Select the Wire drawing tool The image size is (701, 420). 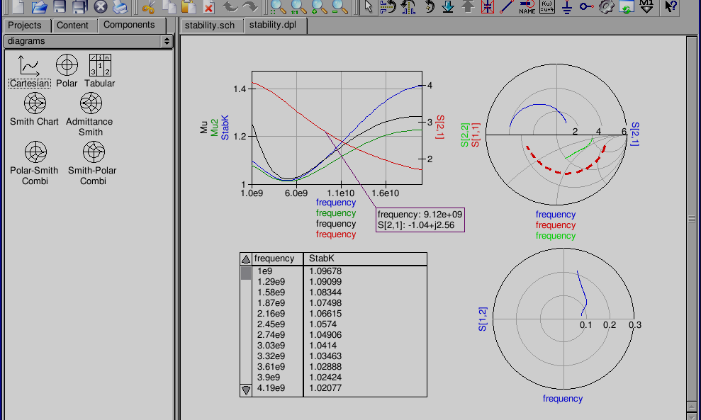tap(507, 7)
